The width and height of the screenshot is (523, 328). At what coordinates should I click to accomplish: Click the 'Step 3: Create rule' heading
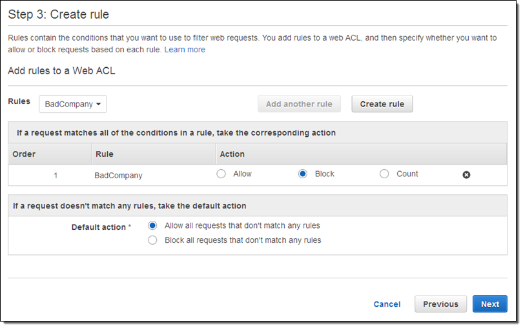59,15
